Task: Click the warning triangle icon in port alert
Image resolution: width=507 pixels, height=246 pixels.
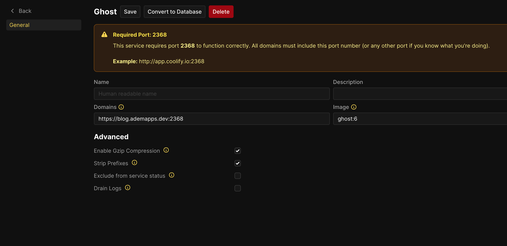Action: pyautogui.click(x=104, y=35)
